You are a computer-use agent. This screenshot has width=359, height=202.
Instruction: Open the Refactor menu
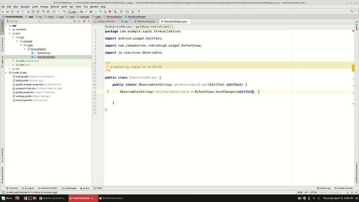tap(55, 7)
